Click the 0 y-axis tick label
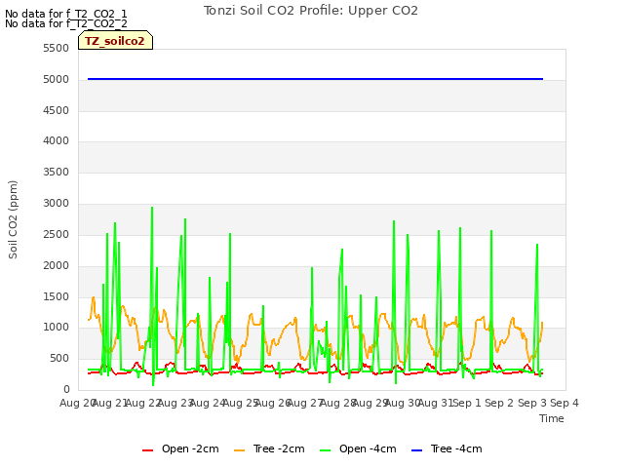The width and height of the screenshot is (624, 468). pyautogui.click(x=66, y=389)
